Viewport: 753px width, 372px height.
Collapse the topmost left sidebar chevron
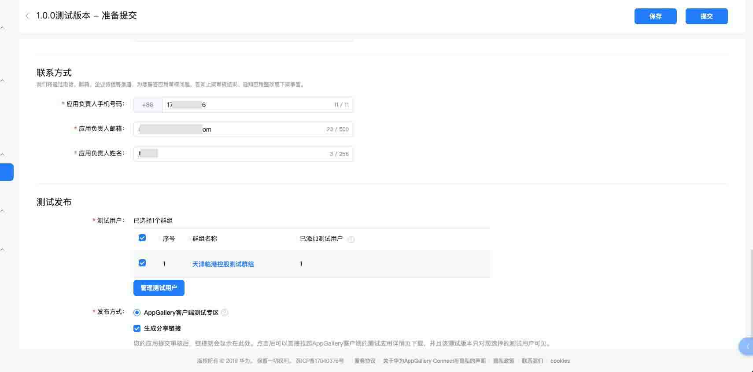[x=3, y=28]
